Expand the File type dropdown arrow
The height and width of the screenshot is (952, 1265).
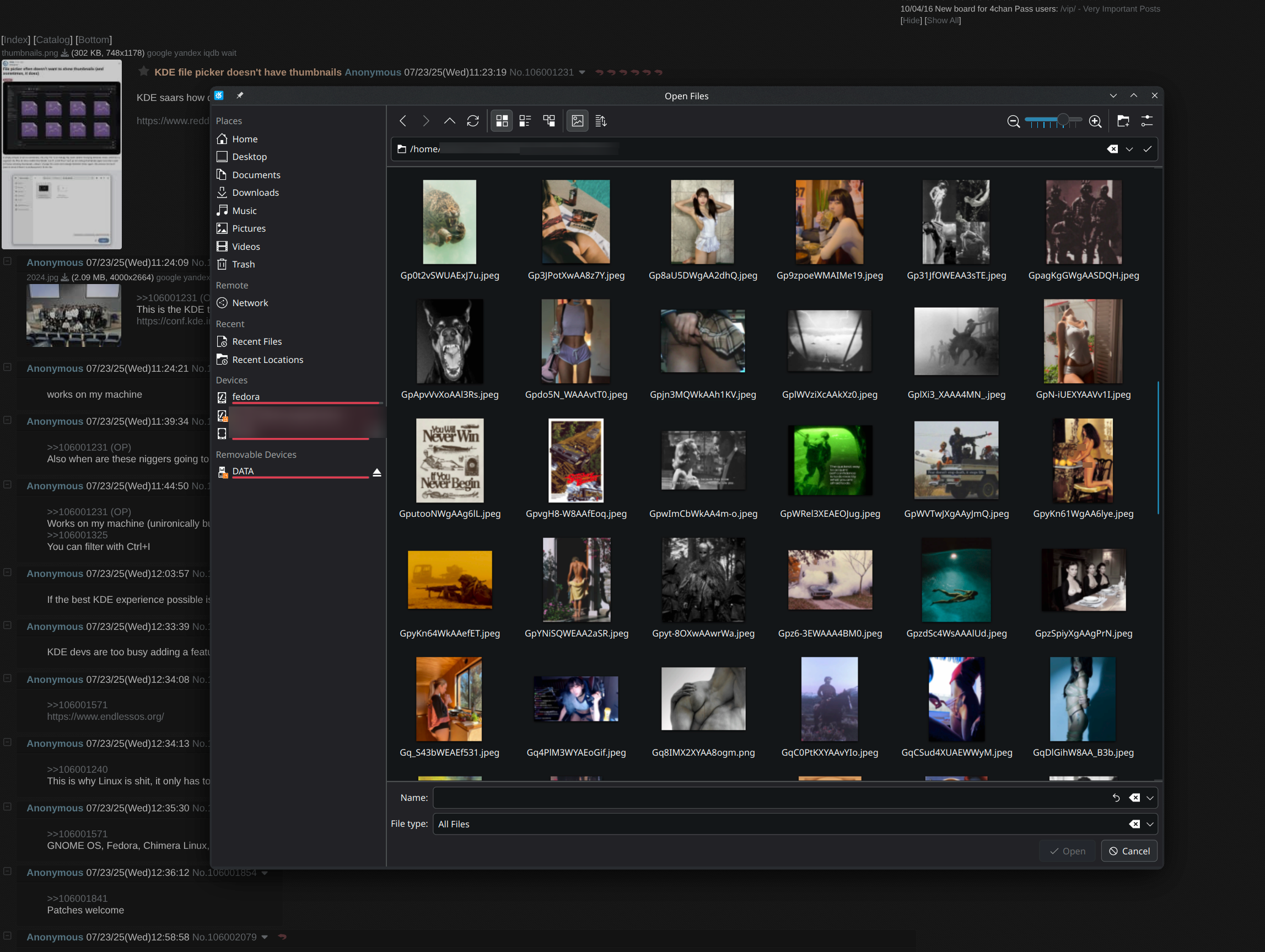[1150, 824]
